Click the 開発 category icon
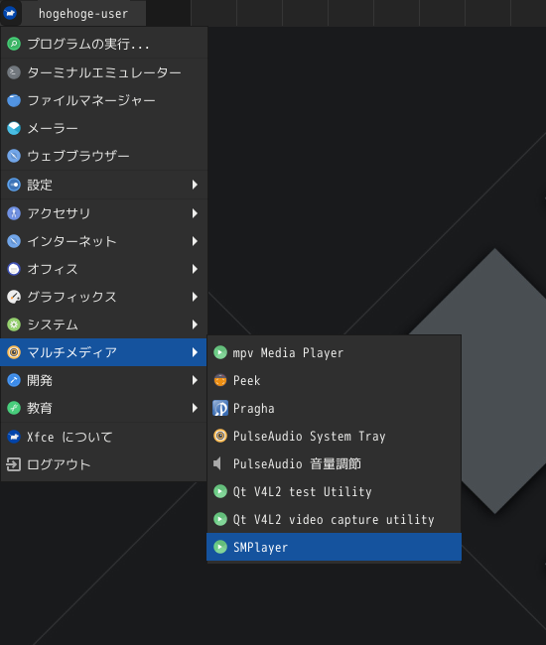Viewport: 546px width, 645px height. coord(14,380)
